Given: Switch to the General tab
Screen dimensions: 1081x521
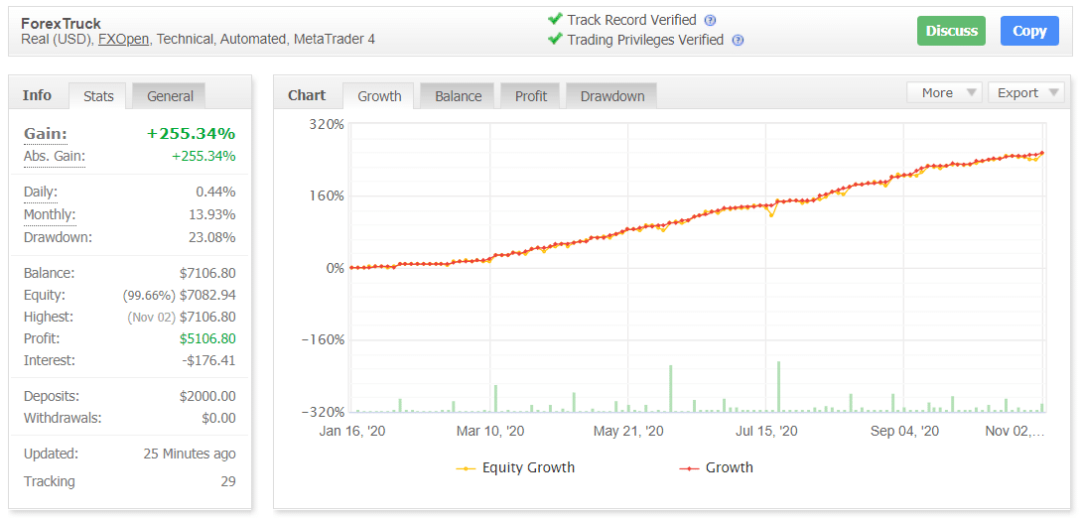Looking at the screenshot, I should [171, 96].
